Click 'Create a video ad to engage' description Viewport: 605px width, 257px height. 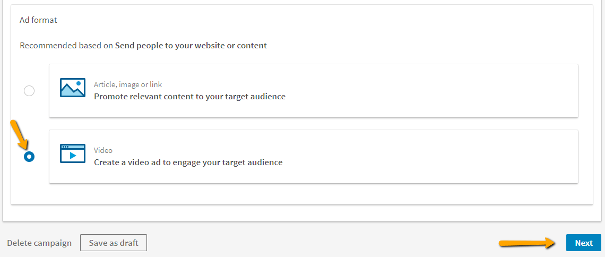(x=188, y=162)
